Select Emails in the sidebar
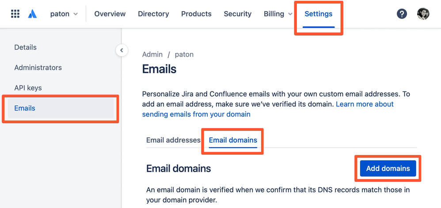This screenshot has width=441, height=208. [x=61, y=108]
